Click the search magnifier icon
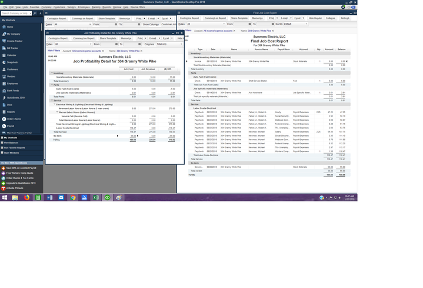 point(35,13)
